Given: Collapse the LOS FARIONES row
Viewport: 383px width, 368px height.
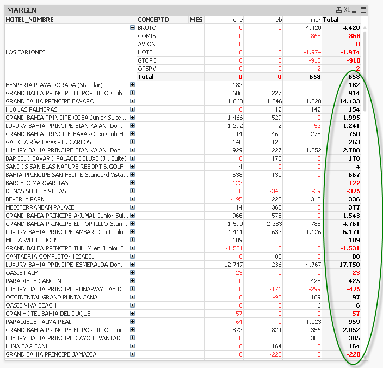Looking at the screenshot, I should pos(132,28).
